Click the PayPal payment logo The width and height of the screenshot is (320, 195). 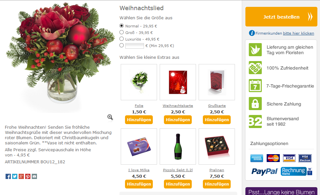265,171
